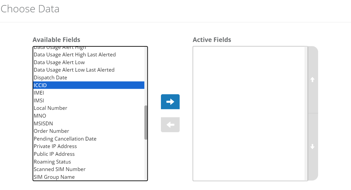Click the Available Fields scrollbar thumb

146,122
